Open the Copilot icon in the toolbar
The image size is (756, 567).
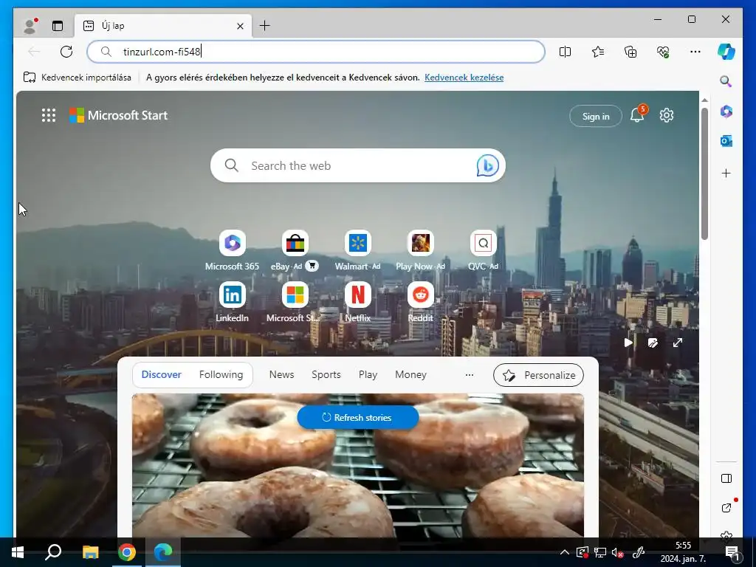click(x=726, y=52)
